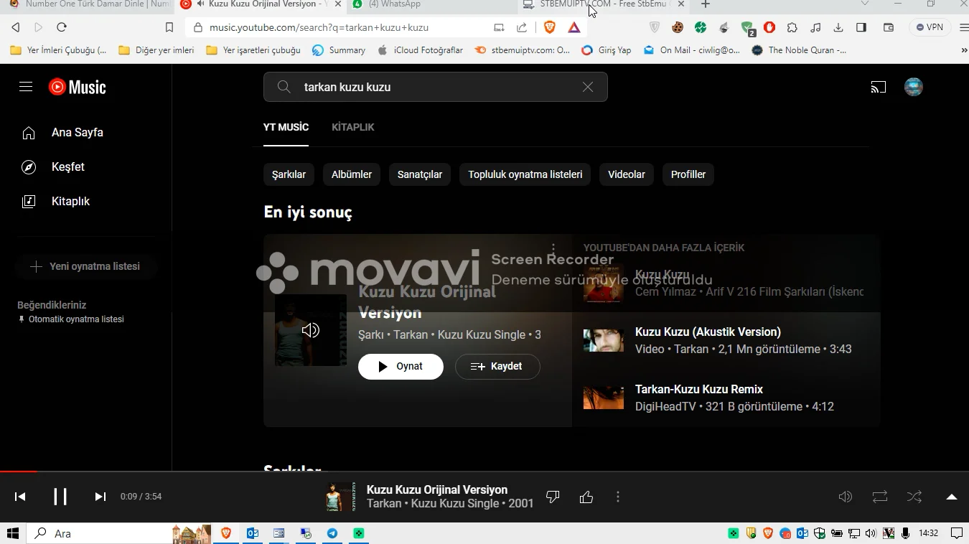Open Brave Wallet icon
The height and width of the screenshot is (544, 969).
tap(889, 27)
